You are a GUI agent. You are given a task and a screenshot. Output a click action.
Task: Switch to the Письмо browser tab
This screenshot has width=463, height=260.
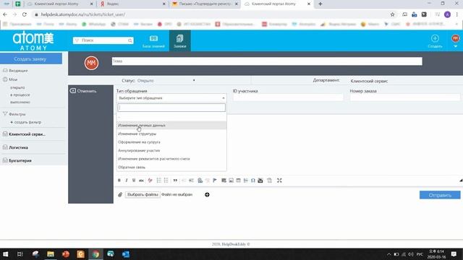point(205,4)
